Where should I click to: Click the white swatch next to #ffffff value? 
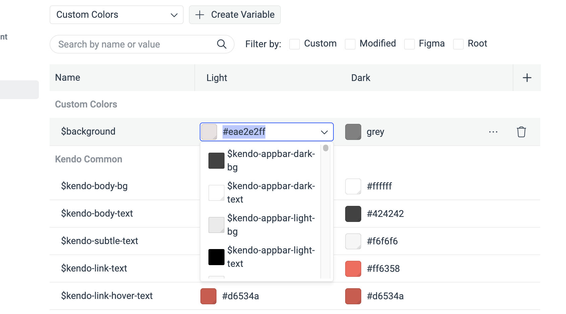[353, 186]
